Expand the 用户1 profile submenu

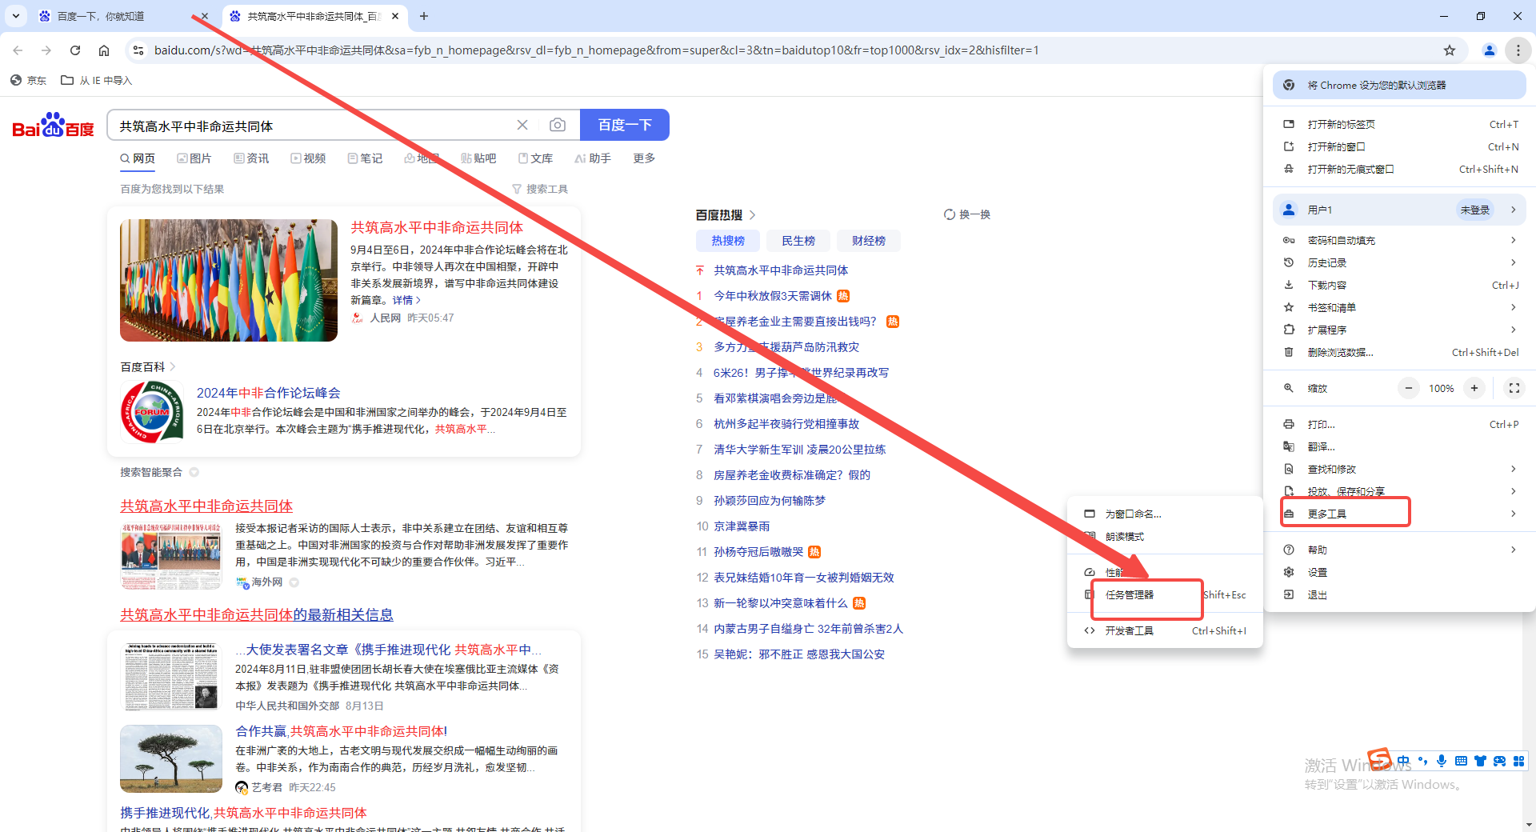click(x=1400, y=210)
